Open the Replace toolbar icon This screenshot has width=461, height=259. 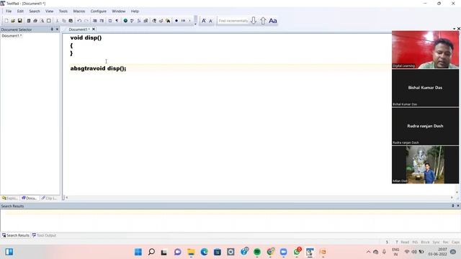pos(161,21)
